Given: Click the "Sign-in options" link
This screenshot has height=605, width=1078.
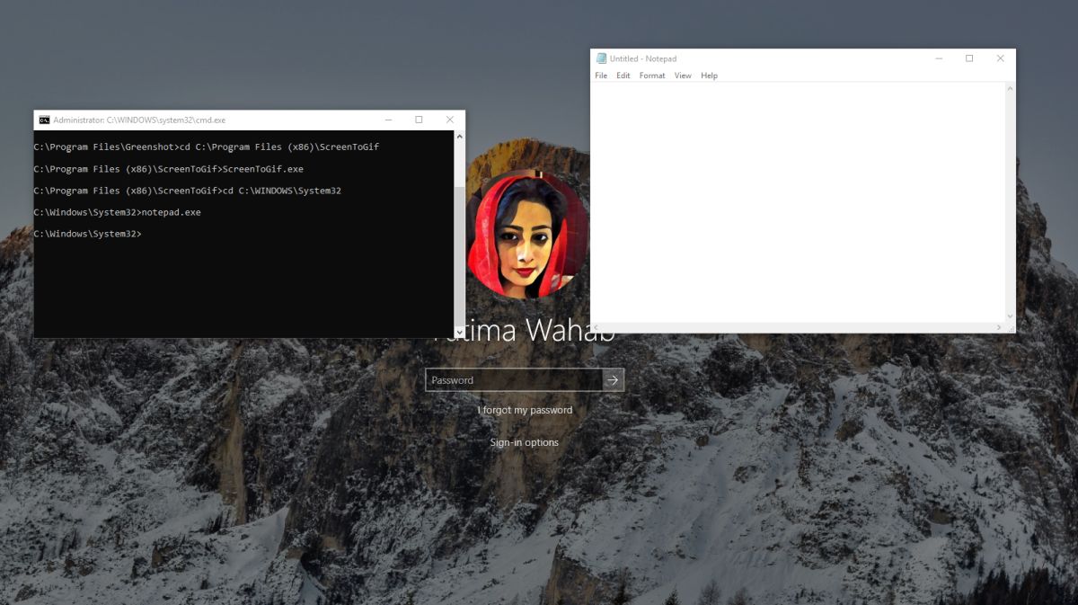Looking at the screenshot, I should point(524,441).
